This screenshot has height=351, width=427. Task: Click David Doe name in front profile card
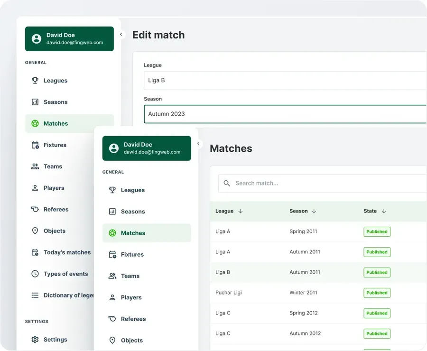tap(138, 145)
